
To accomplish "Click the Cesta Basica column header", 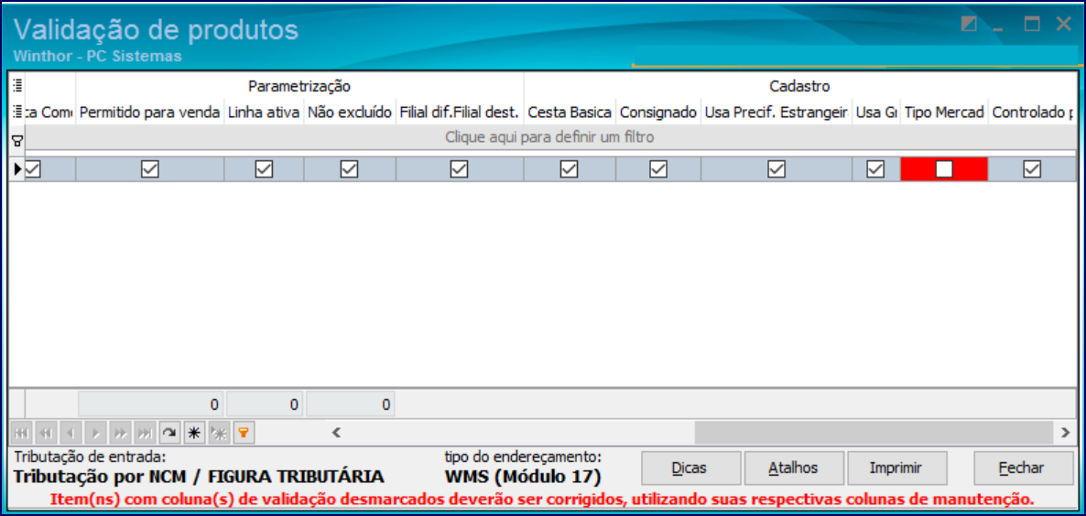I will 570,112.
